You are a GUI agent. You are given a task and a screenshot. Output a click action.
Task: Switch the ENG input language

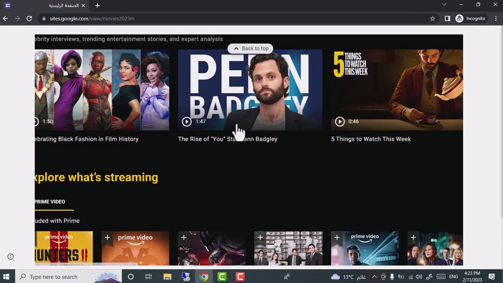pyautogui.click(x=453, y=277)
